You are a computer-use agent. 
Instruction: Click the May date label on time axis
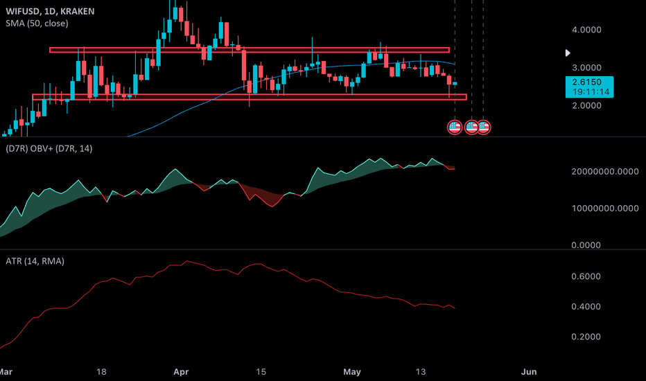[352, 372]
